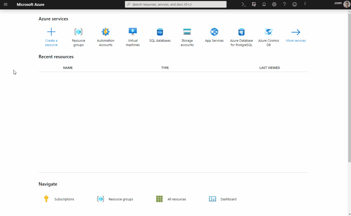Viewport: 351px width, 216px height.
Task: Open the directory and subscription filter
Action: (x=254, y=4)
